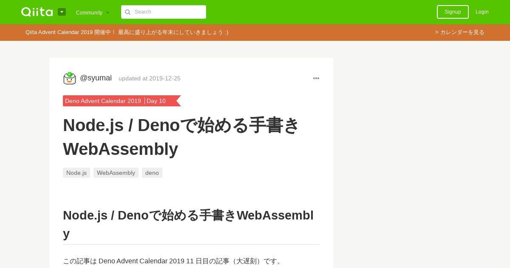Screen dimensions: 510x268
Task: Open the Community menu
Action: [x=92, y=12]
